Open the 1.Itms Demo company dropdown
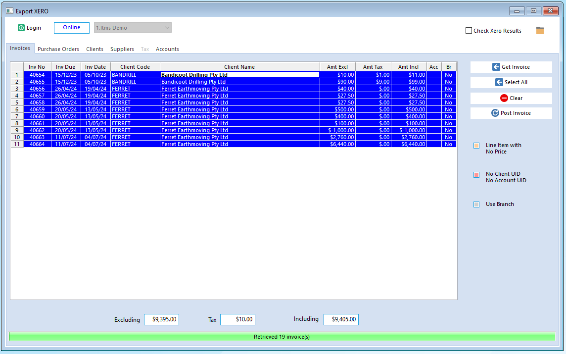 point(133,28)
